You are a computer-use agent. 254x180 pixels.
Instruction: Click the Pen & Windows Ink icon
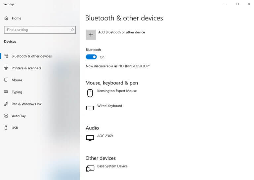point(6,104)
